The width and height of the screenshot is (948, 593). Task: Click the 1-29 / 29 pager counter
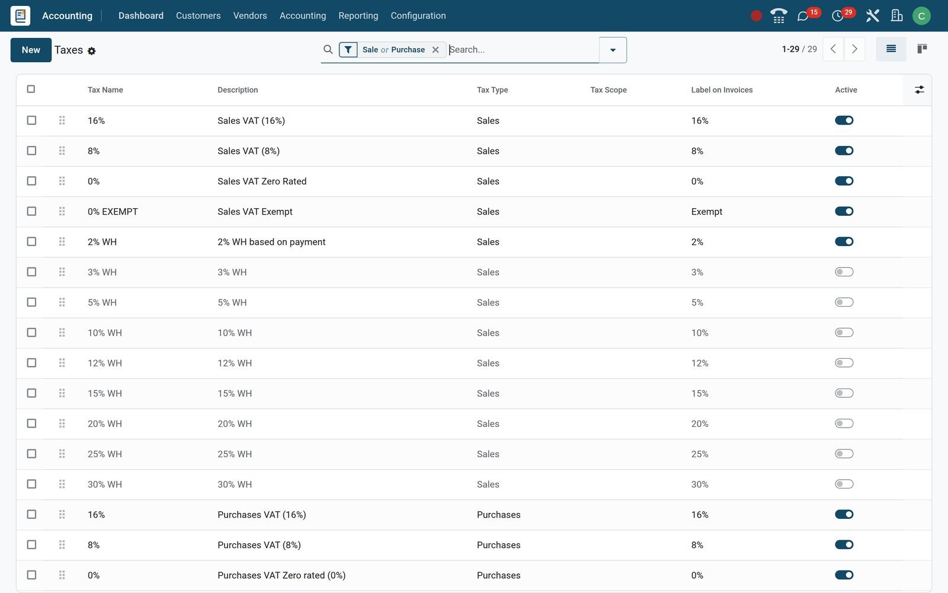click(799, 49)
